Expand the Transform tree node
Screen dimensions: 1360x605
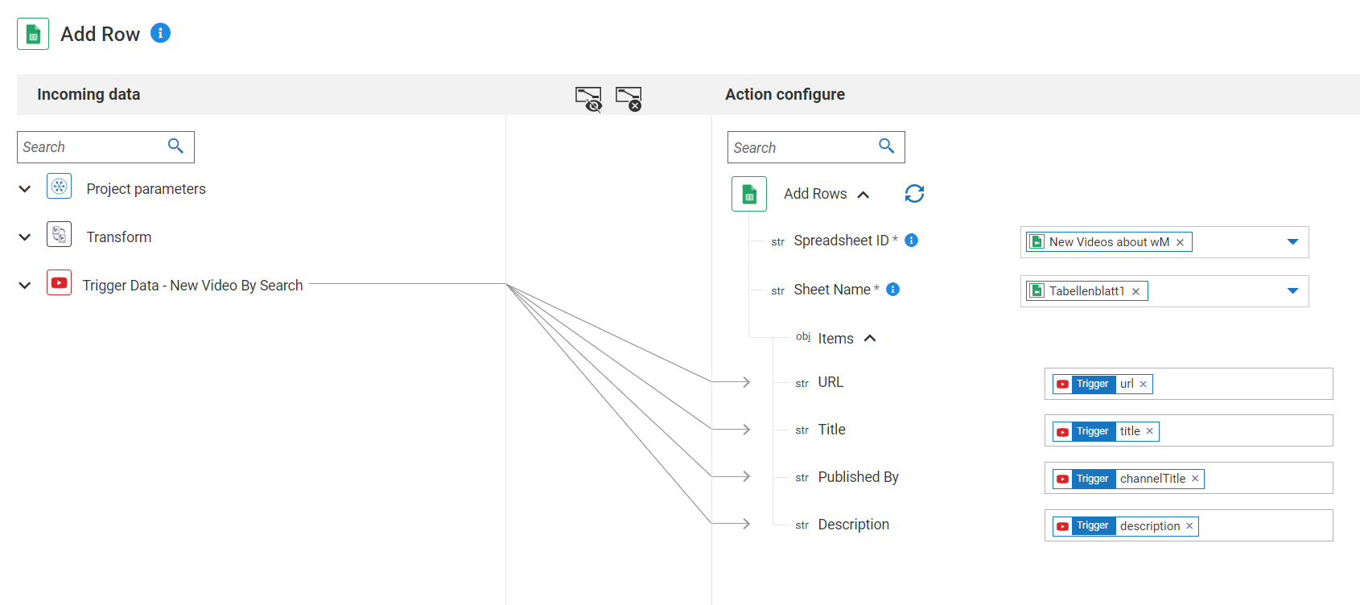pyautogui.click(x=25, y=237)
